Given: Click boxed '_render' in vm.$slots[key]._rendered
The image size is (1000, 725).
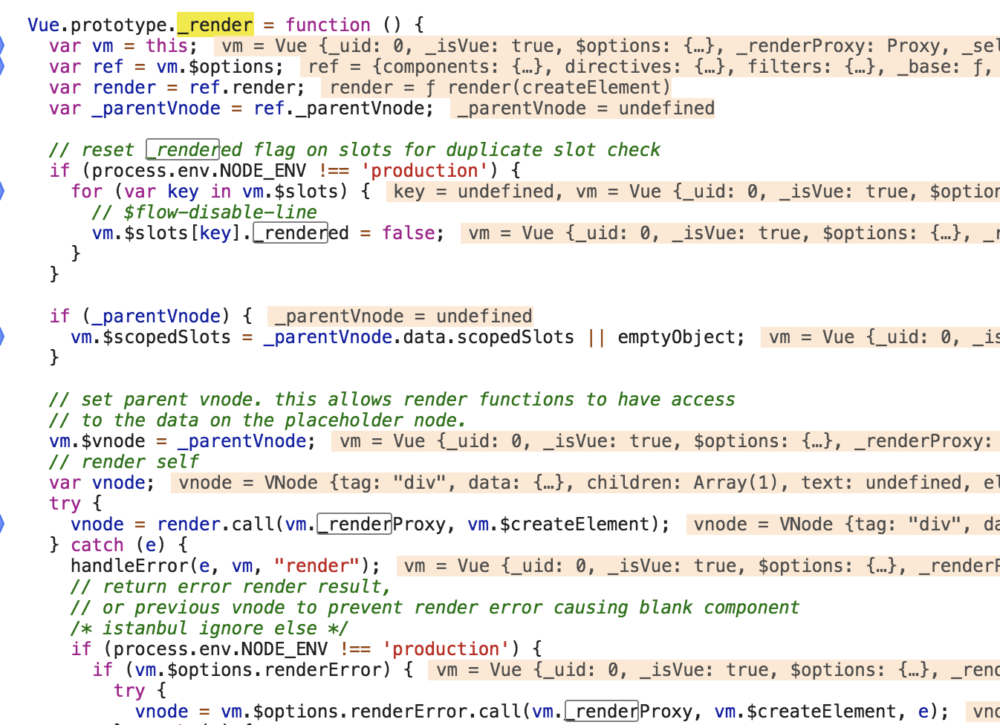Looking at the screenshot, I should tap(290, 233).
